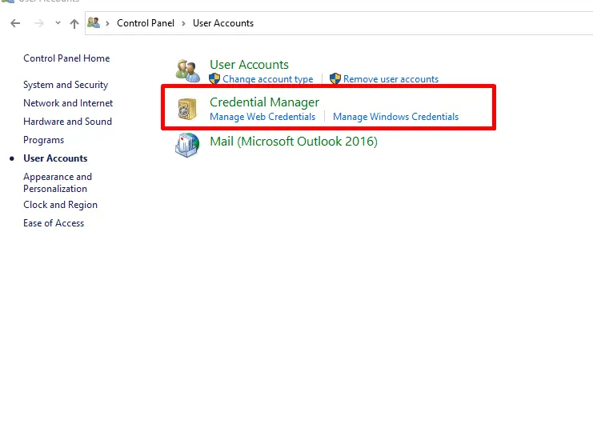
Task: Navigate to Network and Internet category
Action: (x=68, y=103)
